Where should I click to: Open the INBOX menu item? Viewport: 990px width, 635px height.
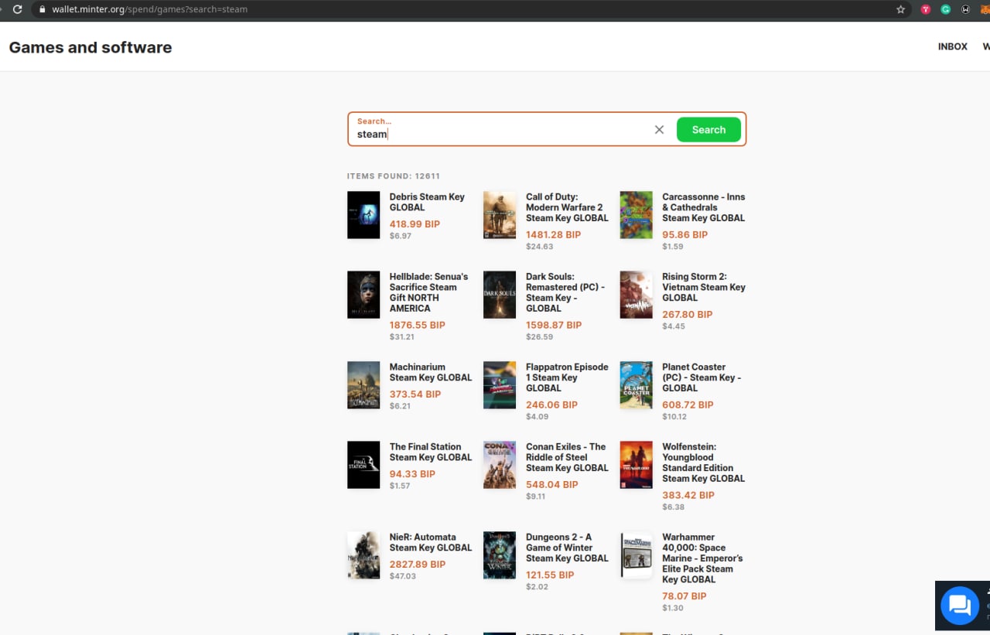click(x=952, y=46)
